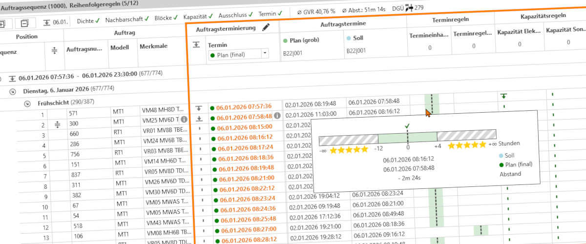Collapse the Frühschicht group

pyautogui.click(x=27, y=103)
